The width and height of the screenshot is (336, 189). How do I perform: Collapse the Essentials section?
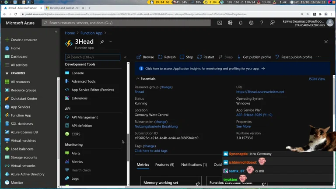pos(137,79)
